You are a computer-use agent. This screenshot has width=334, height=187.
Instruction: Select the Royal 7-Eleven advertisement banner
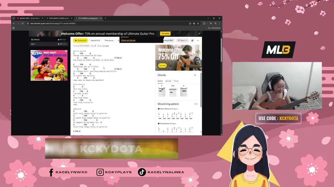(x=49, y=65)
